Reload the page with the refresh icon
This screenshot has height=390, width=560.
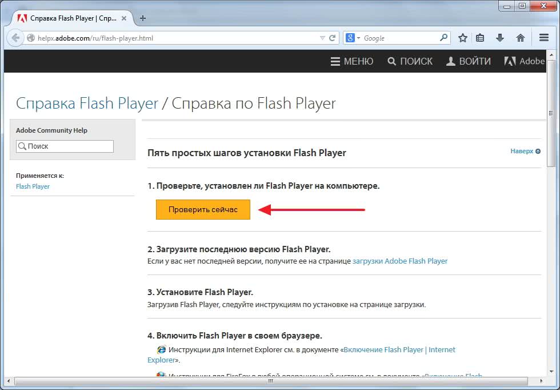332,38
